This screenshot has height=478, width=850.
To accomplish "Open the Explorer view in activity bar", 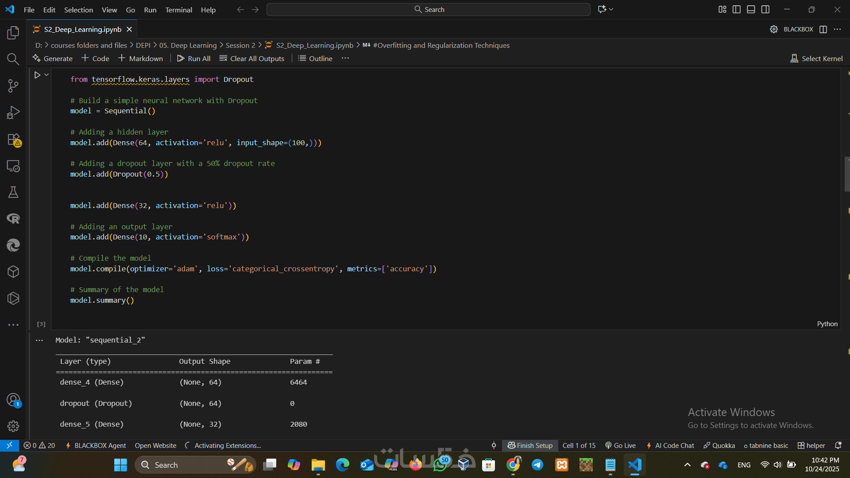I will [13, 33].
